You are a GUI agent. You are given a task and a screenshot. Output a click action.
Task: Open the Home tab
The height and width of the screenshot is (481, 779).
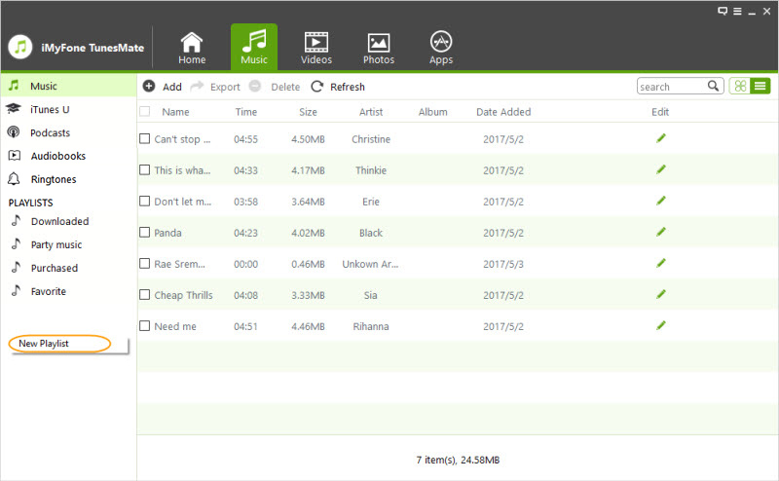click(x=192, y=48)
